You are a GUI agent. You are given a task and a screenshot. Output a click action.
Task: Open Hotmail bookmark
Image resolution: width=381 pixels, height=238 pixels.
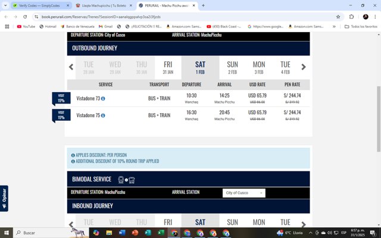pos(48,26)
